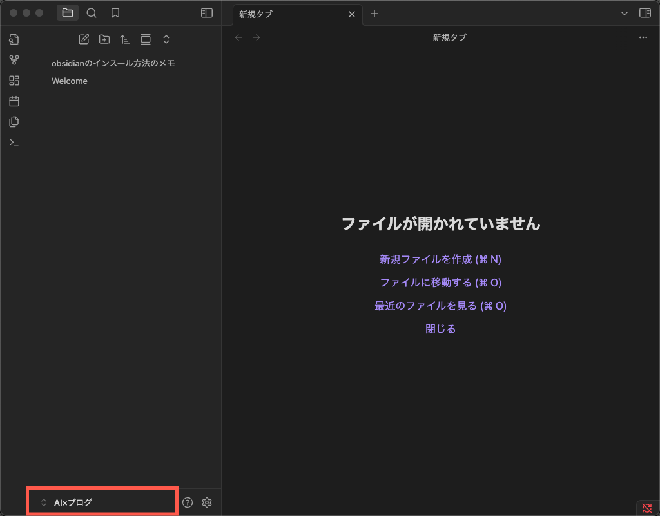
Task: Close the 新規タブ tab
Action: tap(352, 14)
